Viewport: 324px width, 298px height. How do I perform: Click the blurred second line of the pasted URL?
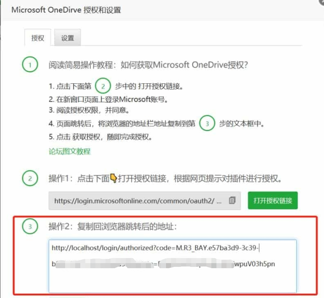click(x=163, y=264)
